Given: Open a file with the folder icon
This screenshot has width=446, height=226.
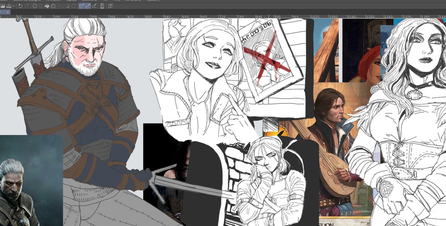Looking at the screenshot, I should pos(3,6).
